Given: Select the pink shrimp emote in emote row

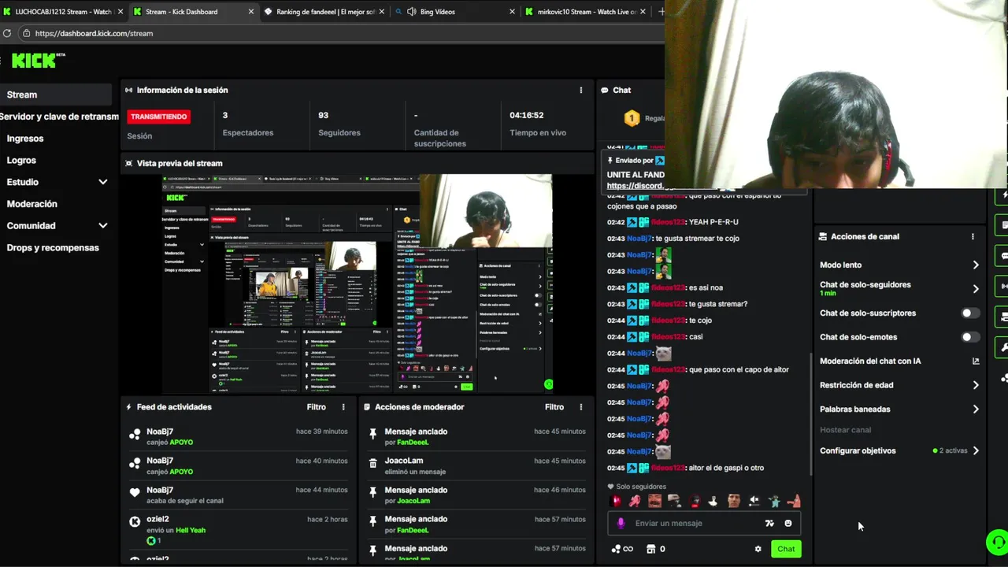Looking at the screenshot, I should tap(635, 501).
